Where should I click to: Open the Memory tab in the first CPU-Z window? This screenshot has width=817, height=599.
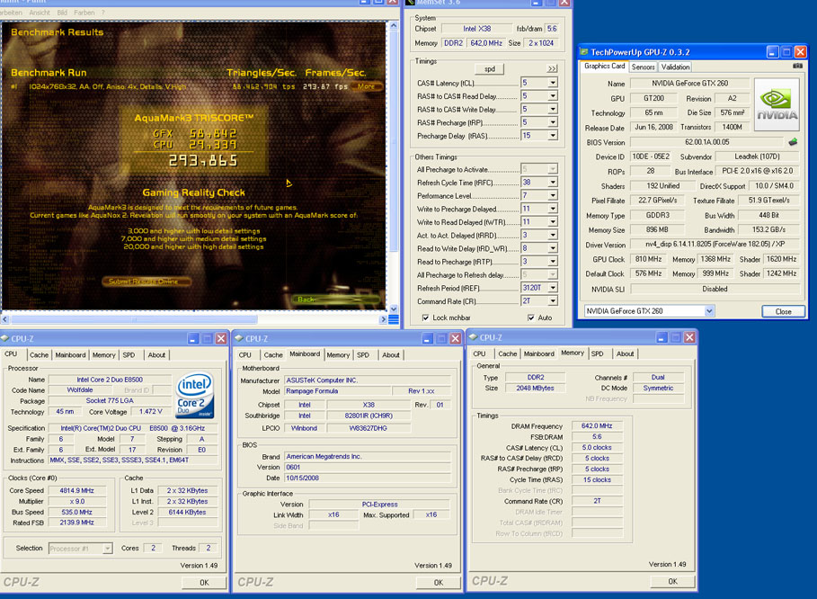click(x=103, y=355)
